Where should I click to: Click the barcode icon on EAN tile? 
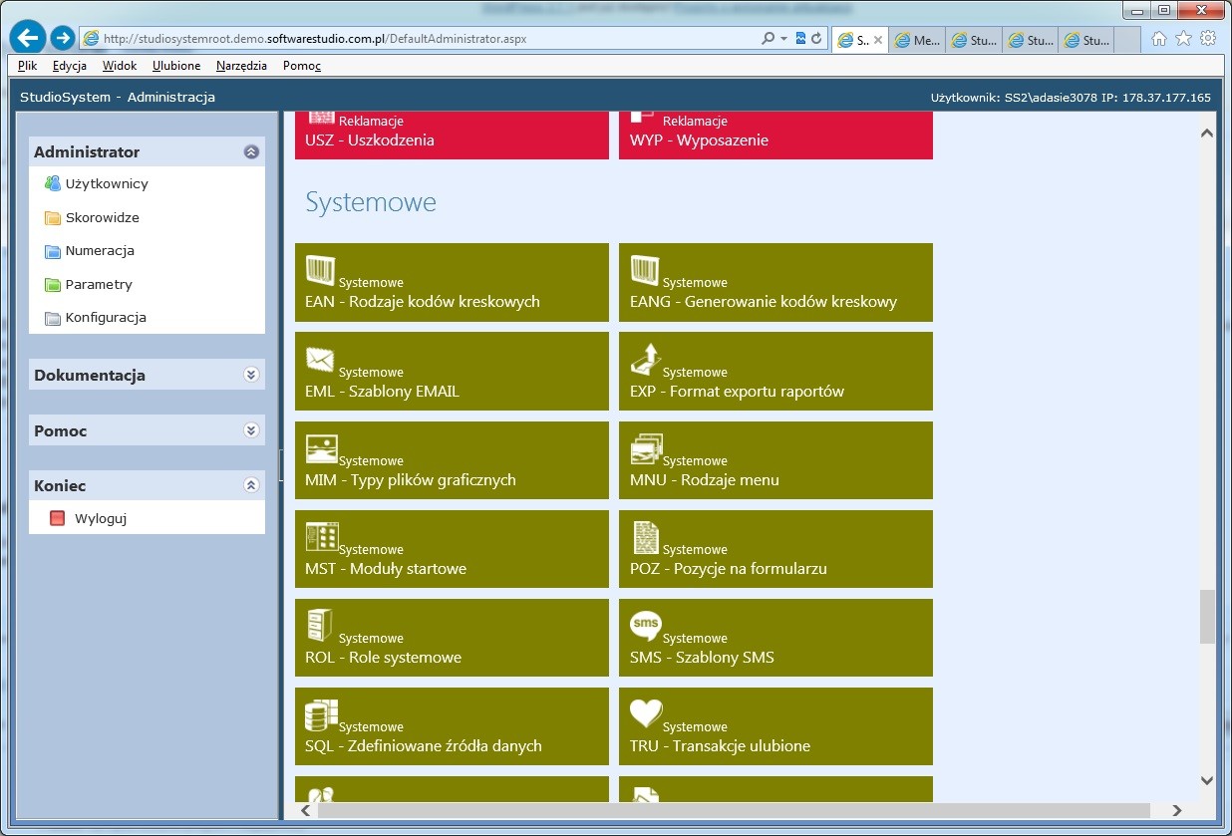321,270
